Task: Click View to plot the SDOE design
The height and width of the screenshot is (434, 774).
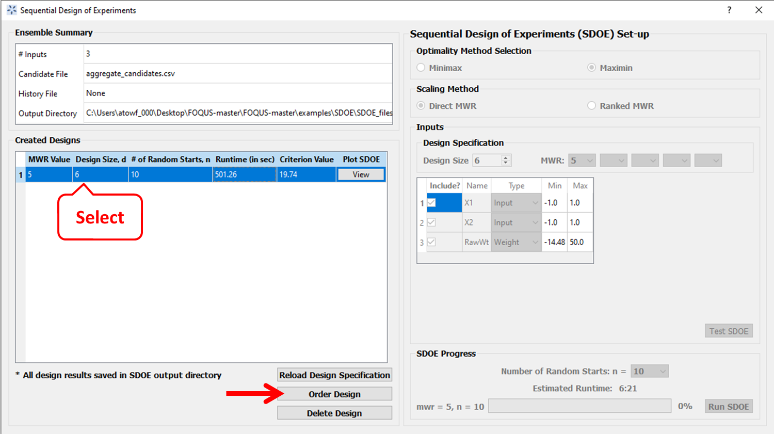Action: 361,174
